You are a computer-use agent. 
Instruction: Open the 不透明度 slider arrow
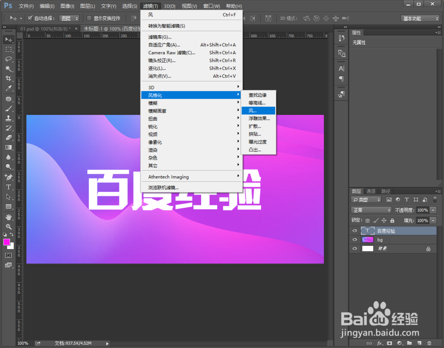click(x=433, y=210)
